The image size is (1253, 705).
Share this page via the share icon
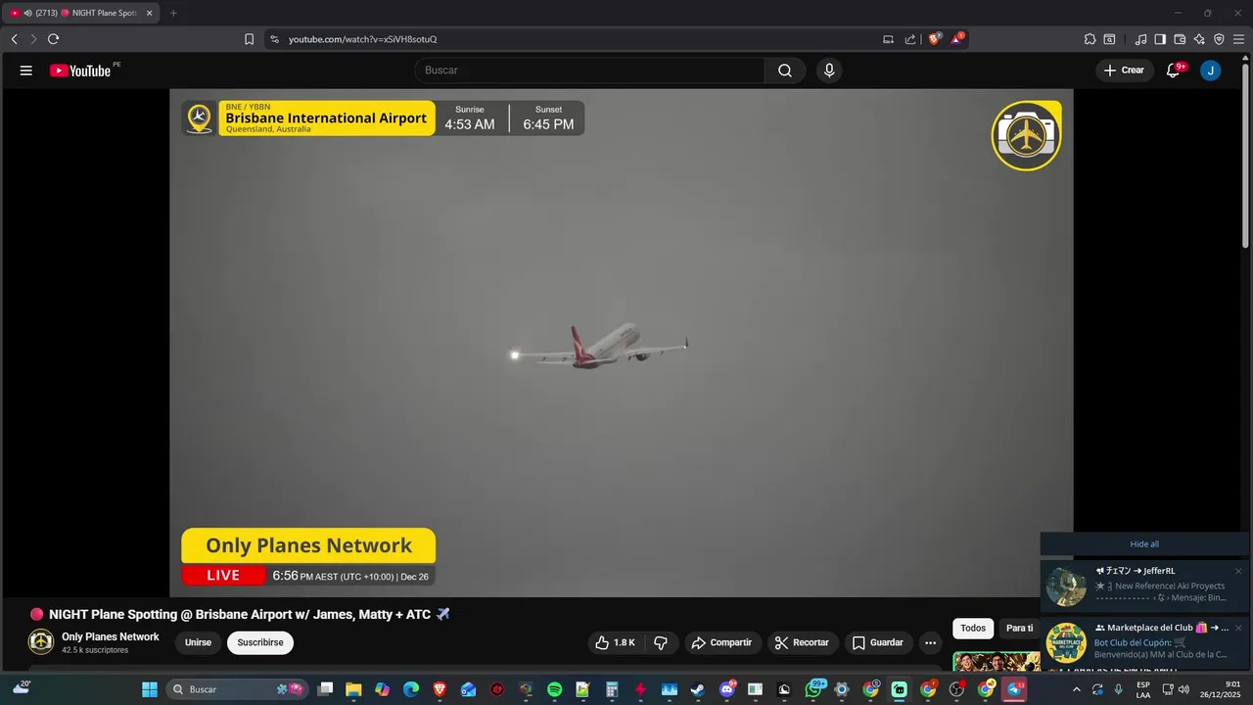click(910, 39)
